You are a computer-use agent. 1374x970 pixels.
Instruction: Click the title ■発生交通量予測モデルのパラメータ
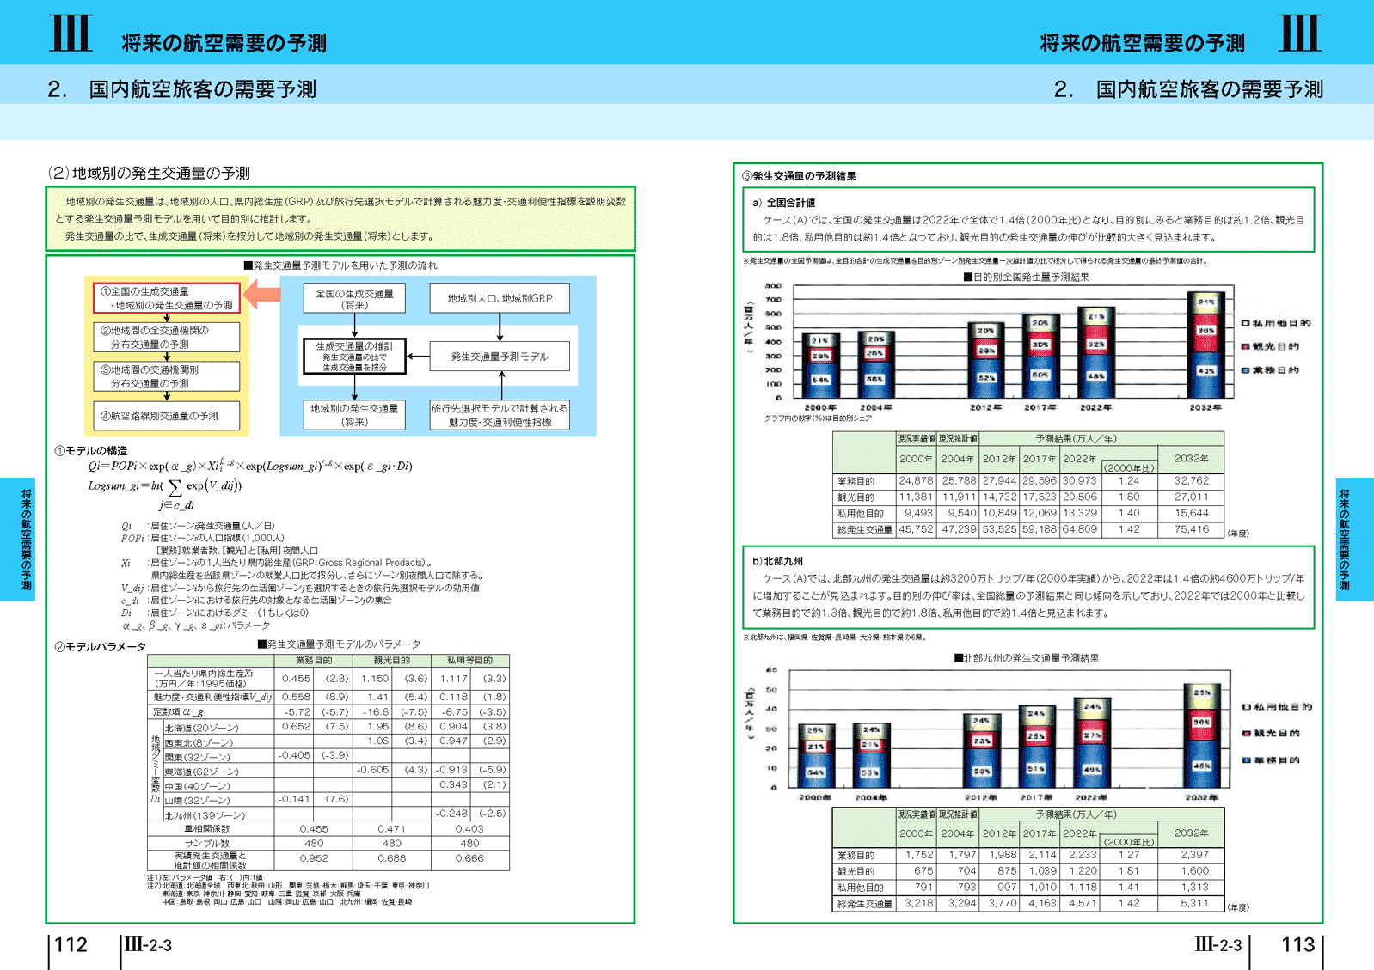tap(339, 644)
